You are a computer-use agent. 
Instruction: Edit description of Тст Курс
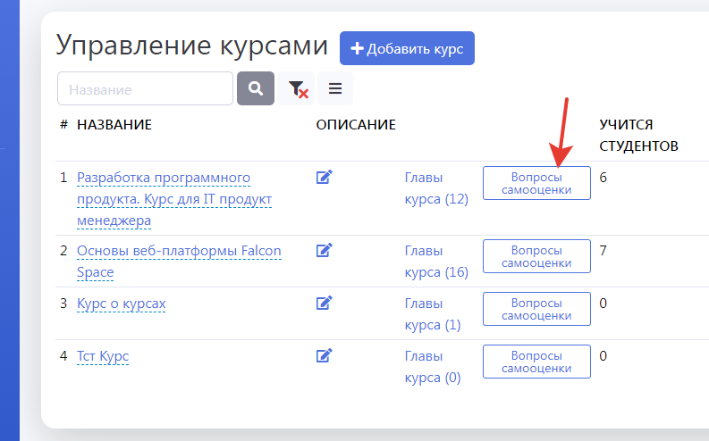[325, 355]
